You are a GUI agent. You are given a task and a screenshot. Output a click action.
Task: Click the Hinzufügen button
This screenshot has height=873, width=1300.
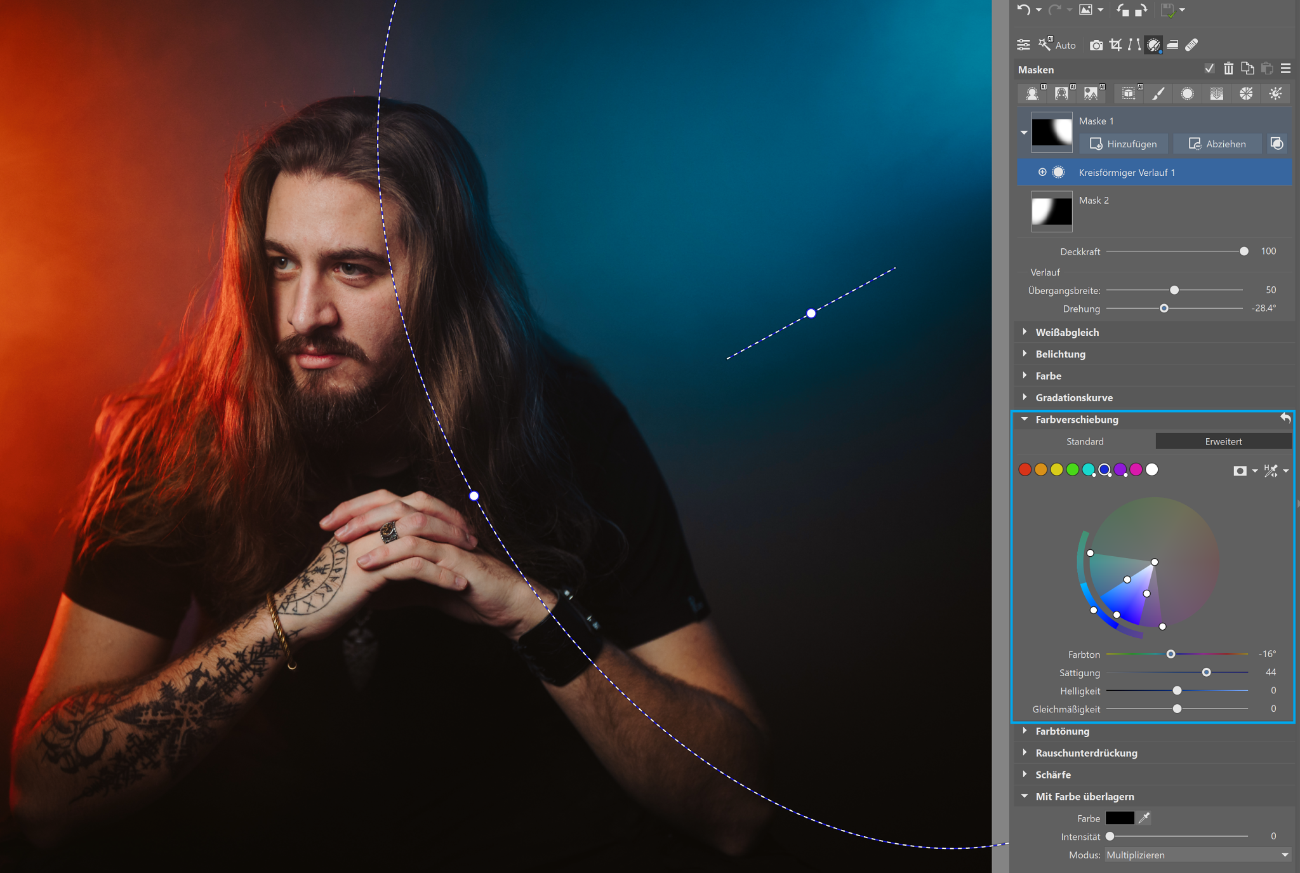pos(1124,143)
